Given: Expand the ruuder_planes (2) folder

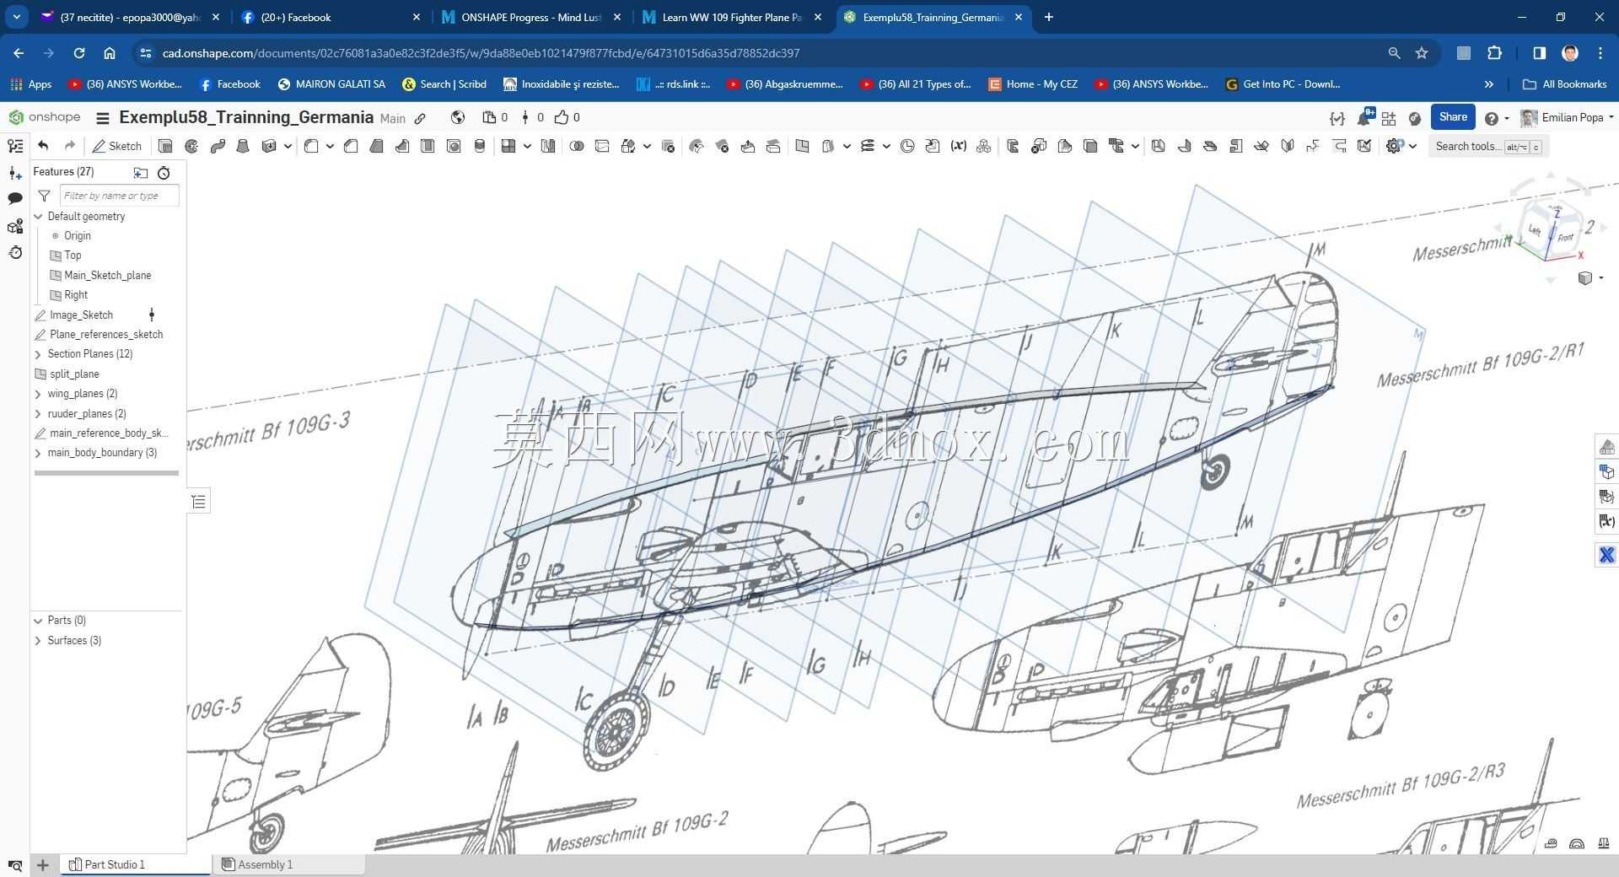Looking at the screenshot, I should click(x=38, y=414).
